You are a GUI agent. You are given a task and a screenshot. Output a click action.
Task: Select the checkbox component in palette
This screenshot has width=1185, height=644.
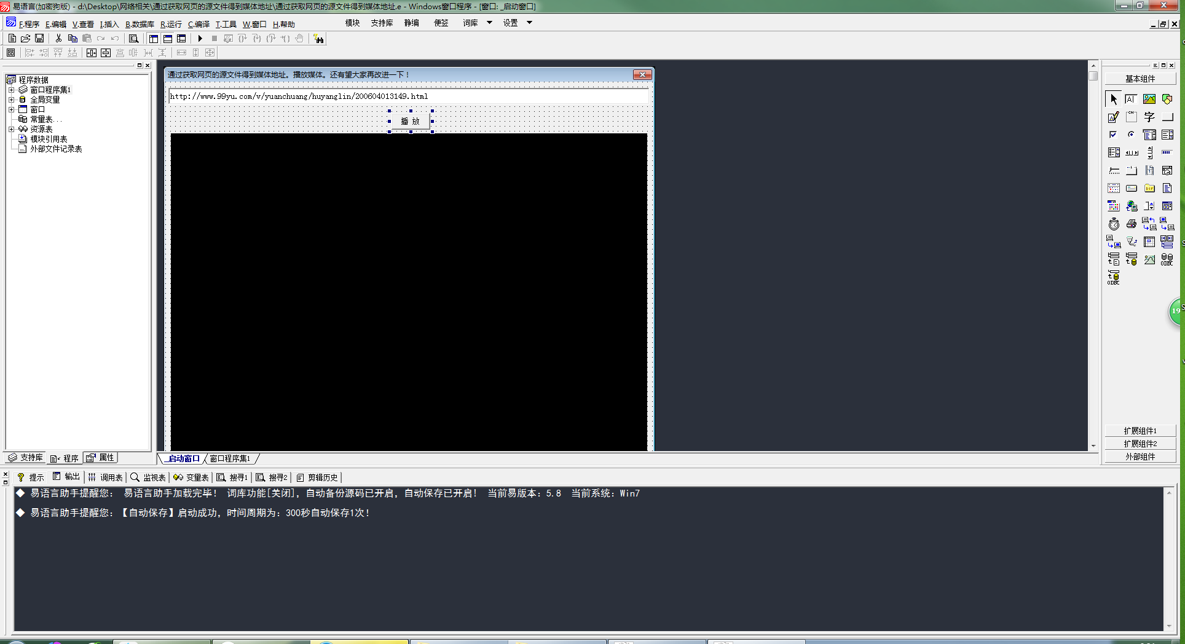pos(1113,135)
